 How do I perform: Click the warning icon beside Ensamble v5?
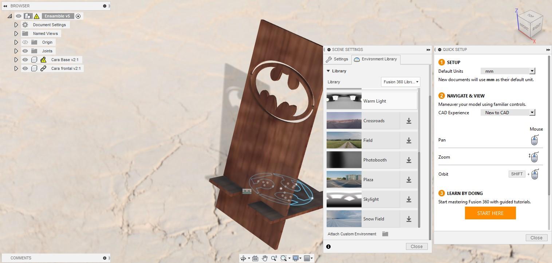[36, 16]
